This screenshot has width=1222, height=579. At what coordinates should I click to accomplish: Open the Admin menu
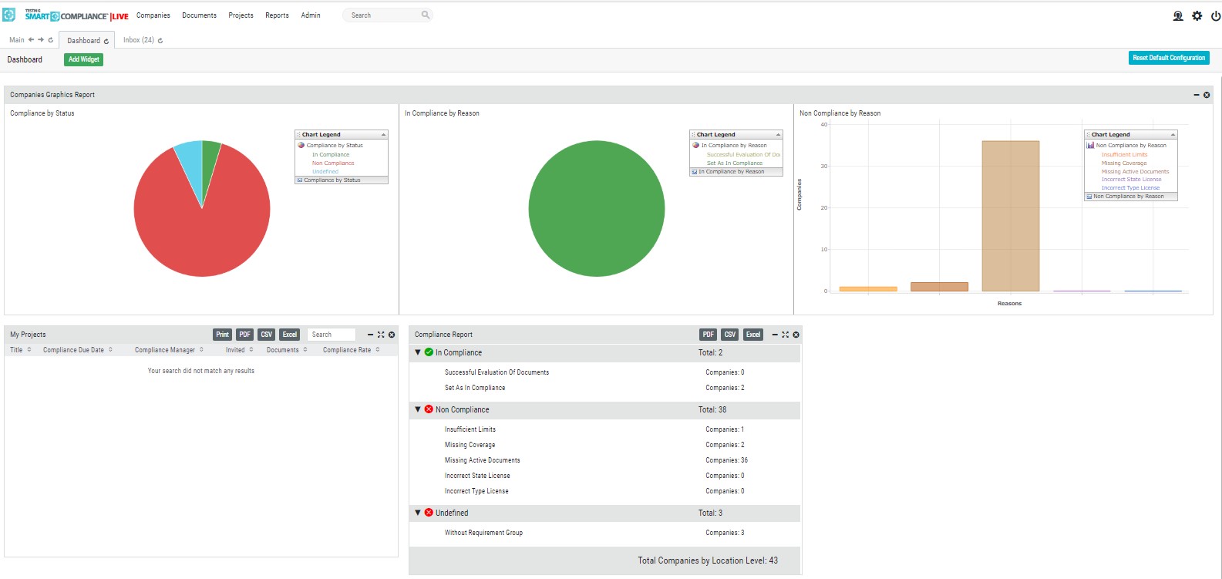pyautogui.click(x=311, y=15)
